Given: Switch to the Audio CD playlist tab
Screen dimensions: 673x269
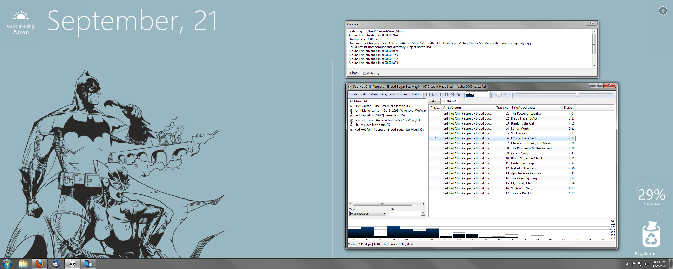Looking at the screenshot, I should click(449, 101).
